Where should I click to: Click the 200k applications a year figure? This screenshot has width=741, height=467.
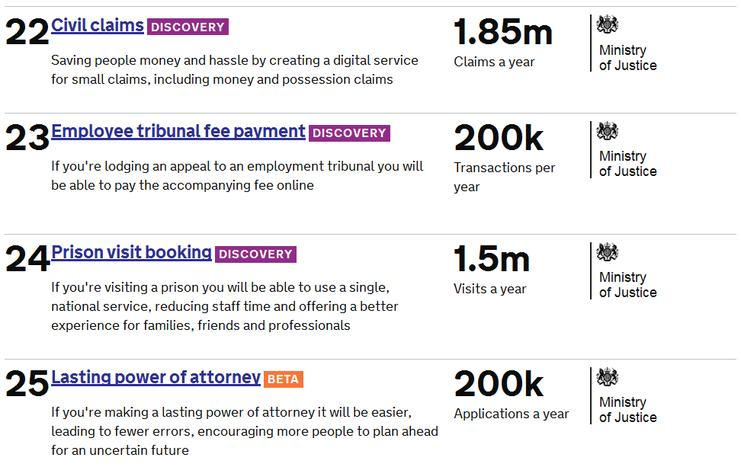[499, 385]
